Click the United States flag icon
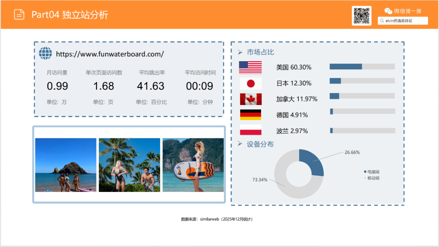 click(x=250, y=67)
